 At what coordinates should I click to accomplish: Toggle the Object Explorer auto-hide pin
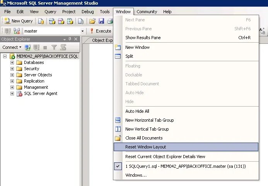(70, 39)
